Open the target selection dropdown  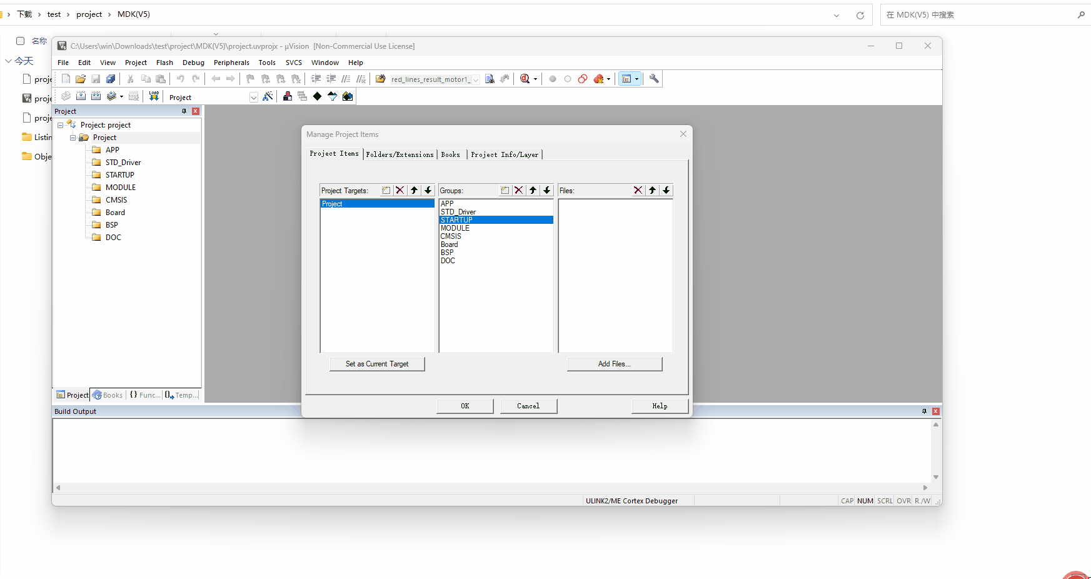pyautogui.click(x=253, y=97)
